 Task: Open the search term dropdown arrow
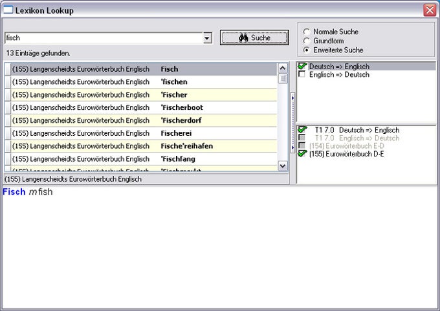[x=207, y=38]
